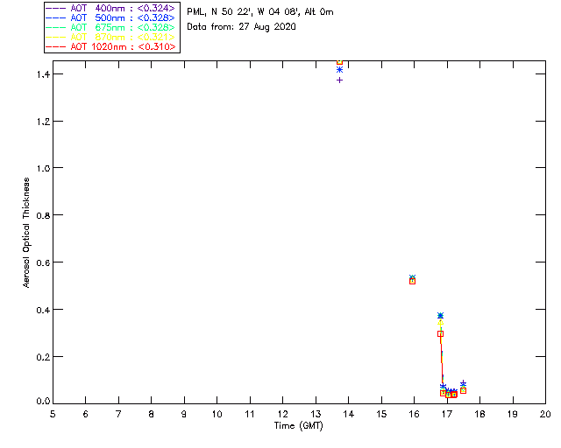The height and width of the screenshot is (448, 561).
Task: Click the 20 x-axis tick label
Action: point(545,414)
